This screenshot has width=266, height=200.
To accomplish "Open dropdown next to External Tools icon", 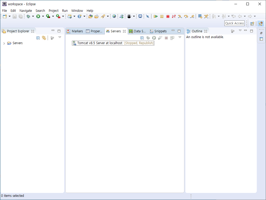I will 63,16.
